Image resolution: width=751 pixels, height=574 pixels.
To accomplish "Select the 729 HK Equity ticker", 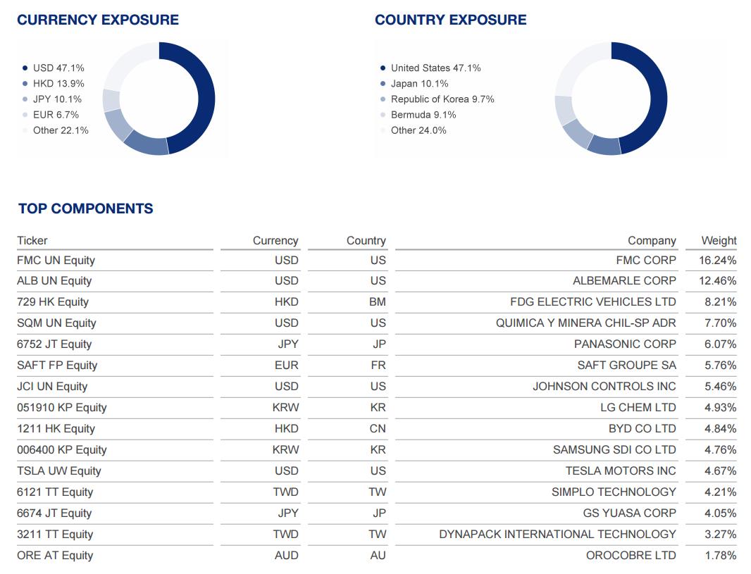I will click(53, 302).
